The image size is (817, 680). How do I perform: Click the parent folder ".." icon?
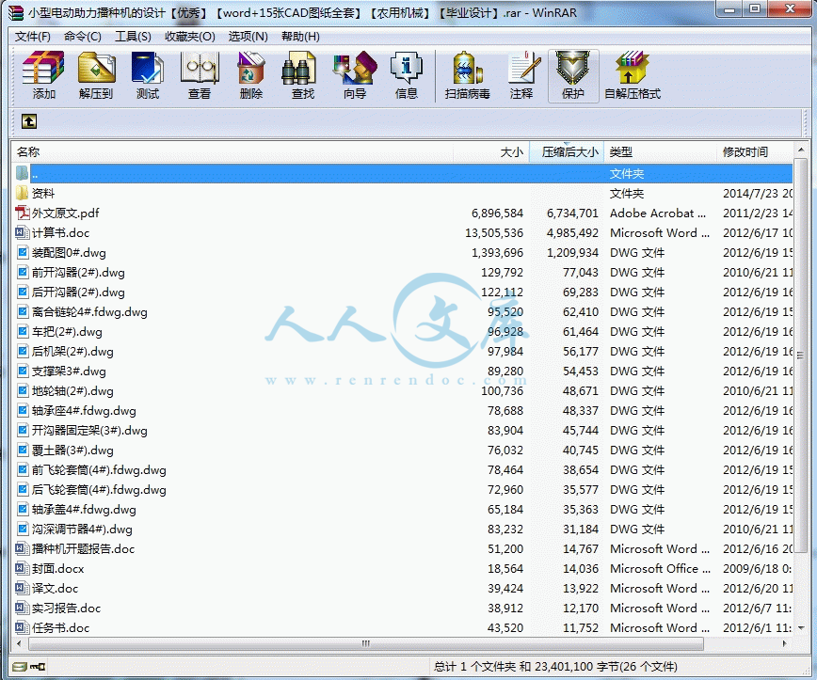22,173
